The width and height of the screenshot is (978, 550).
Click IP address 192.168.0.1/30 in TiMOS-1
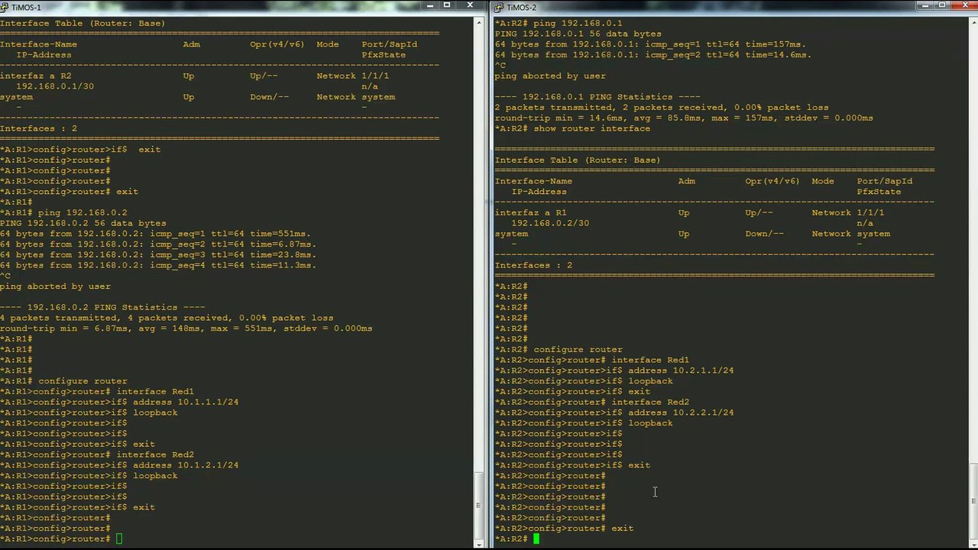55,86
